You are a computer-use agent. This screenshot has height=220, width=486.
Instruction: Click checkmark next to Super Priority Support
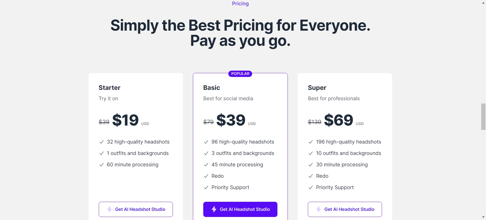tap(311, 188)
